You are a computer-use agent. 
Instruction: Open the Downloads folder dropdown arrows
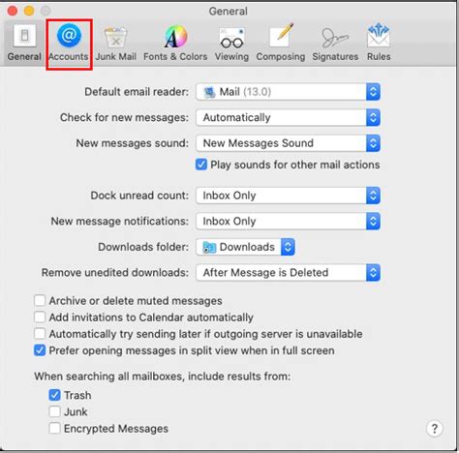(288, 247)
